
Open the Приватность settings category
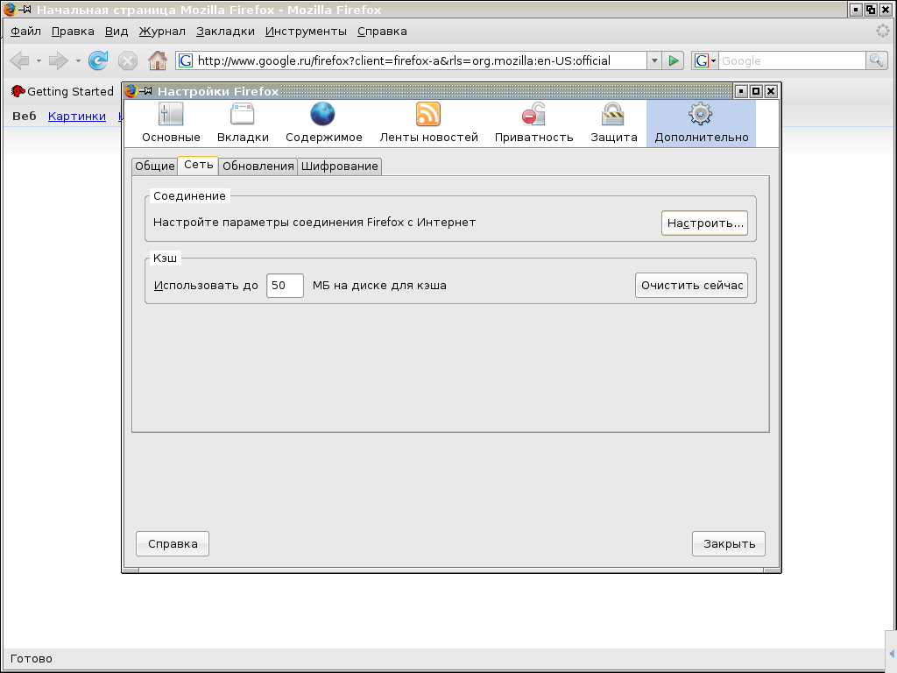[x=533, y=123]
